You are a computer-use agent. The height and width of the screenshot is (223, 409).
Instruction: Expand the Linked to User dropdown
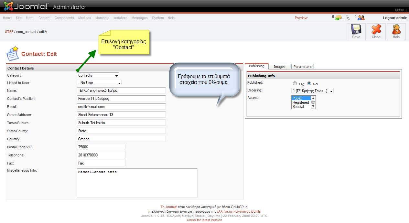point(99,83)
